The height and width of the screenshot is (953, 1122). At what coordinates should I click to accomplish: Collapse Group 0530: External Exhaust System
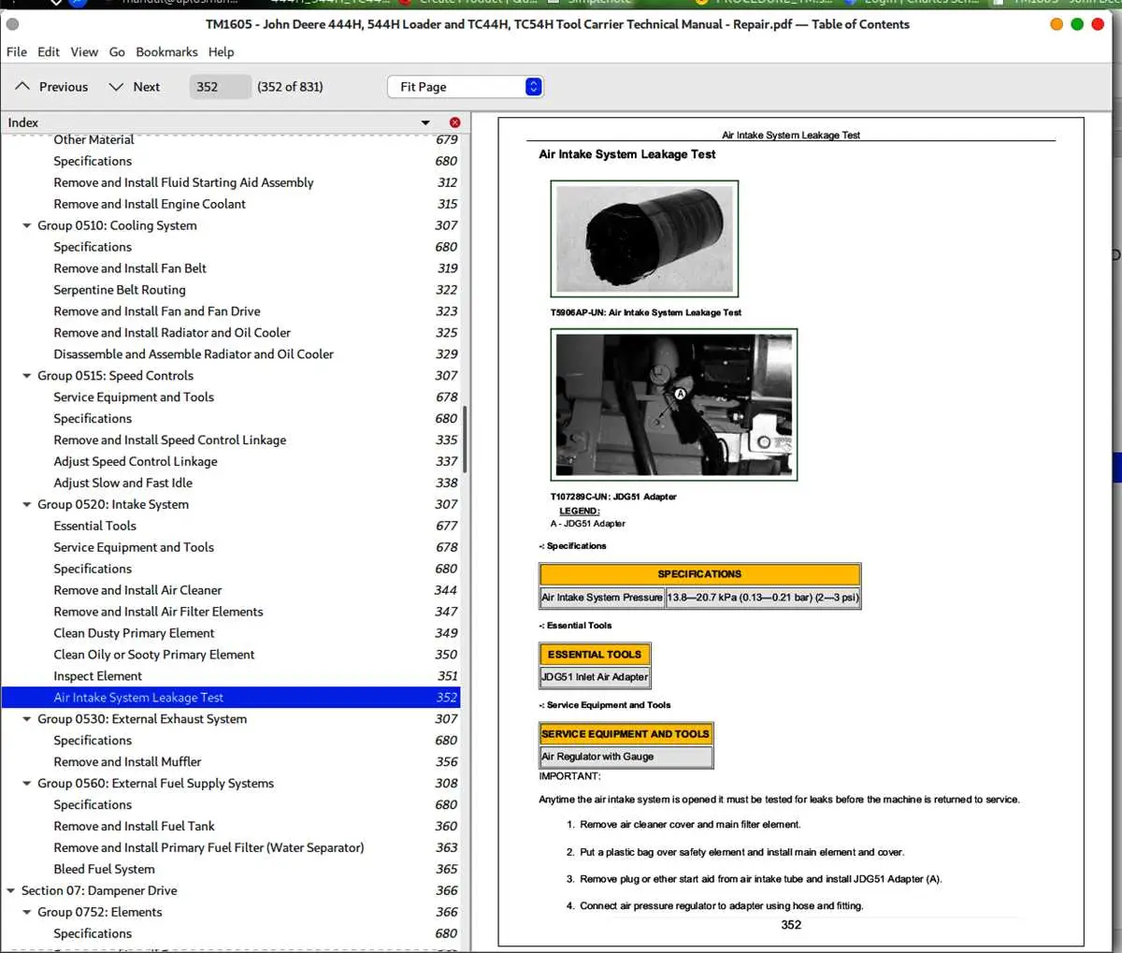[x=27, y=719]
